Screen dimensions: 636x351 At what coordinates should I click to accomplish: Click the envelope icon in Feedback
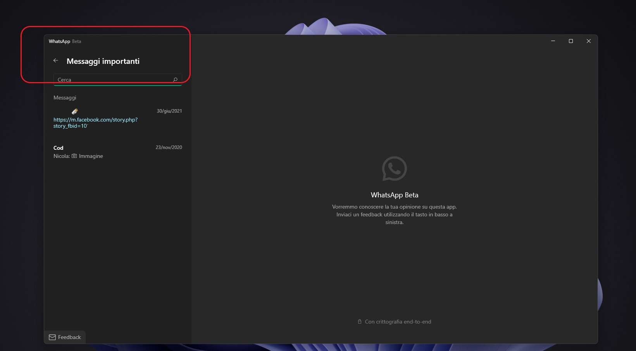pos(52,337)
